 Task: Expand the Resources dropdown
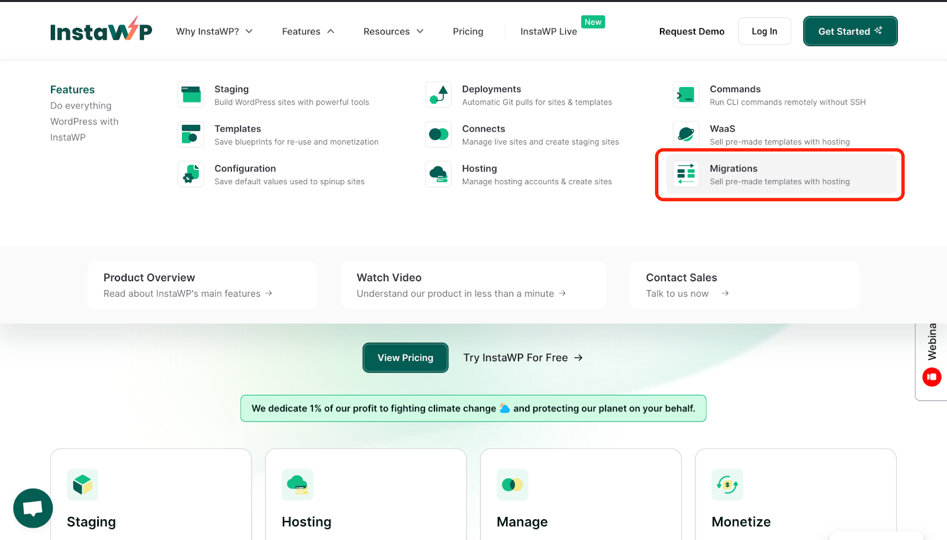(x=394, y=31)
